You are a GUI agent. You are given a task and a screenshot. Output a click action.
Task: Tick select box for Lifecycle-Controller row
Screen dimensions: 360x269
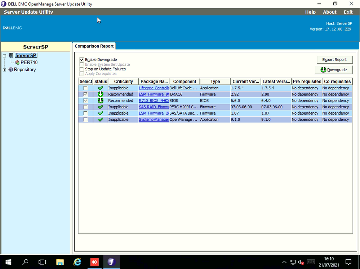(85, 88)
